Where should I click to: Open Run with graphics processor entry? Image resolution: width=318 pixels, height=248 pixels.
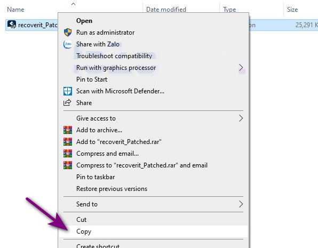154,68
